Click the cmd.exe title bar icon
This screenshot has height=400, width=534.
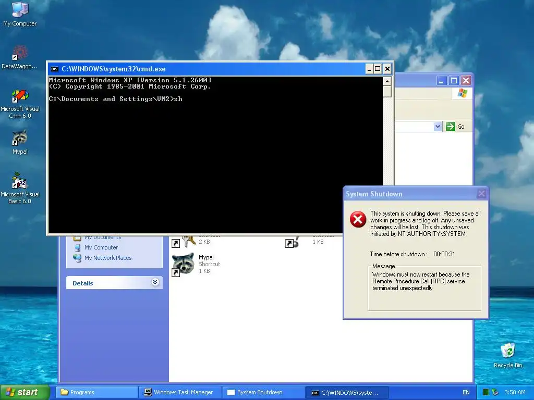tap(54, 69)
